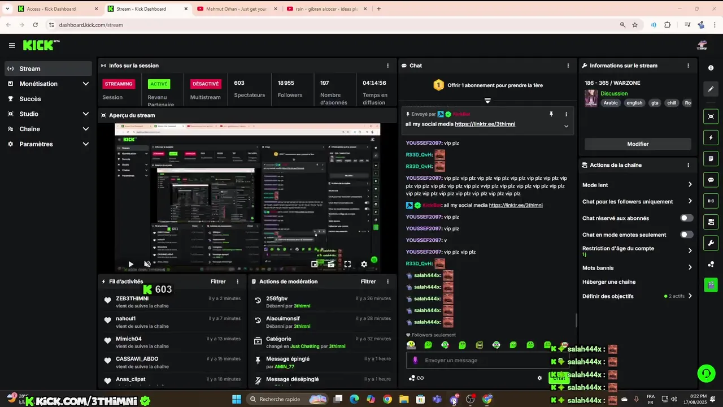Click the document icon in right toolbar
Image resolution: width=723 pixels, height=407 pixels.
pyautogui.click(x=711, y=159)
